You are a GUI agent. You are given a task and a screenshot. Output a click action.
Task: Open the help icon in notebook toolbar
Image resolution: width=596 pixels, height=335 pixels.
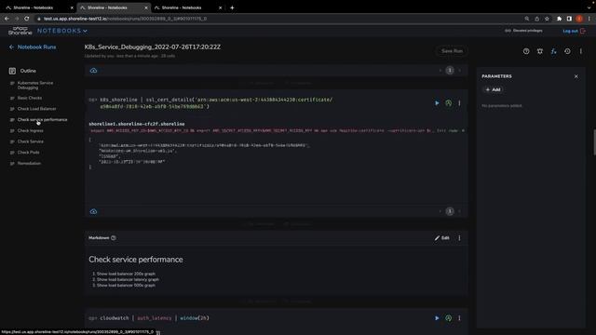pyautogui.click(x=526, y=51)
